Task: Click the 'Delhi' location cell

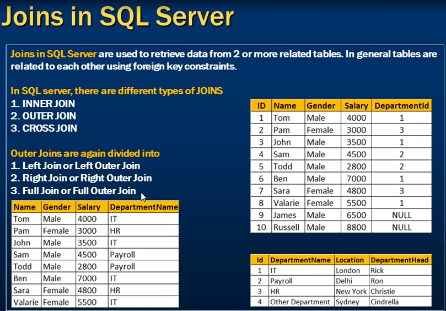Action: (351, 281)
